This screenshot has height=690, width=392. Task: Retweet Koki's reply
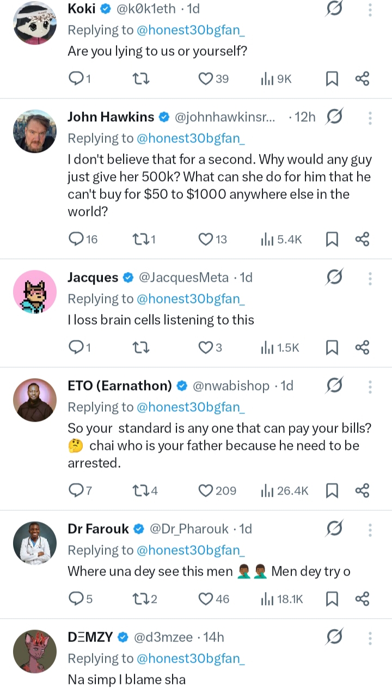[141, 79]
